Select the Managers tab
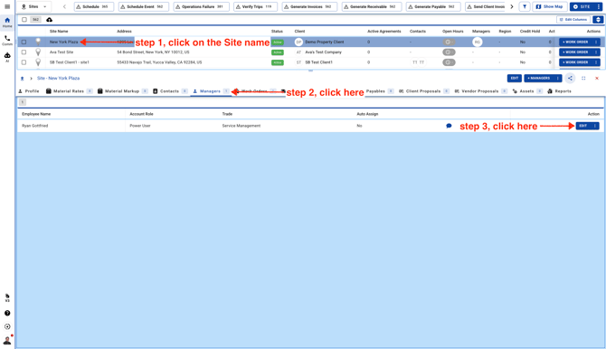Viewport: 606px width, 349px height. coord(211,91)
